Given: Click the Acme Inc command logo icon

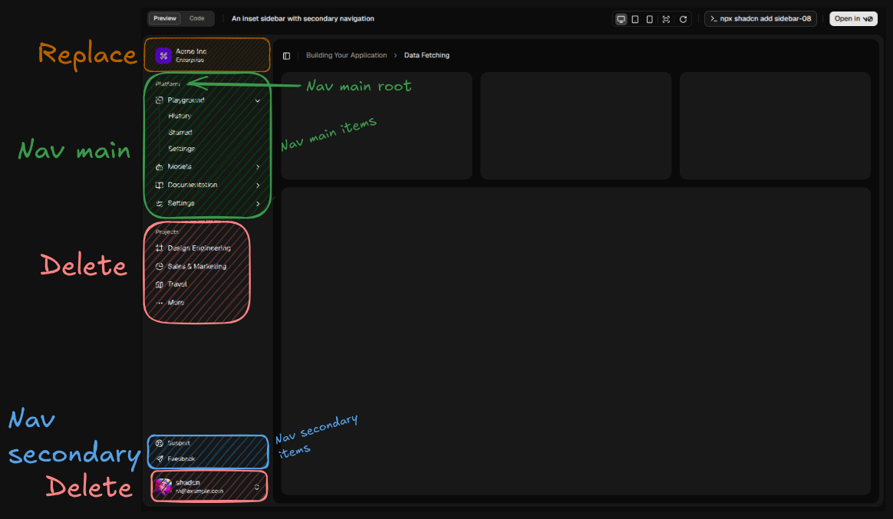Looking at the screenshot, I should coord(163,55).
